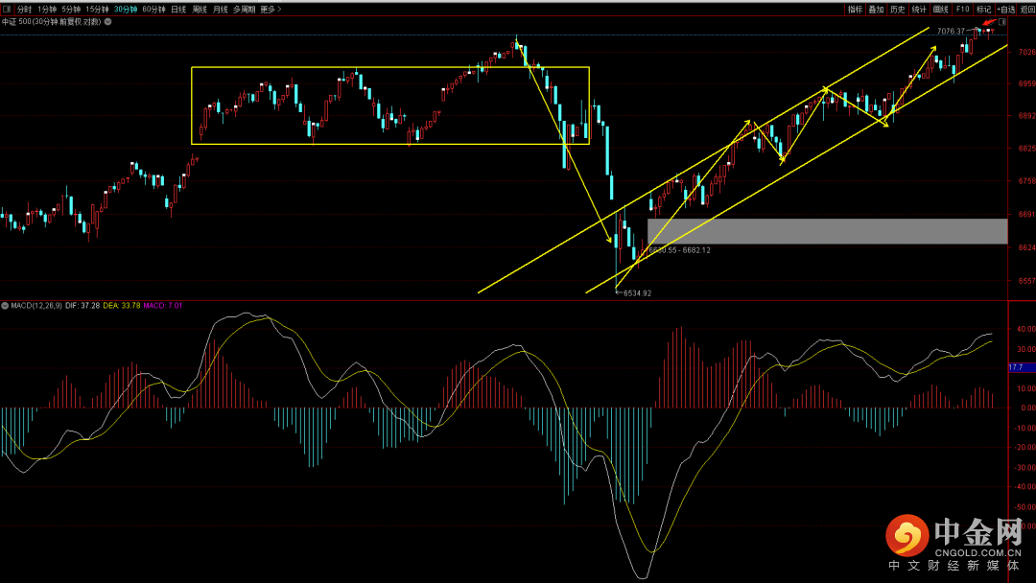Click the 画线 drawing tools button
The height and width of the screenshot is (583, 1036).
point(940,9)
